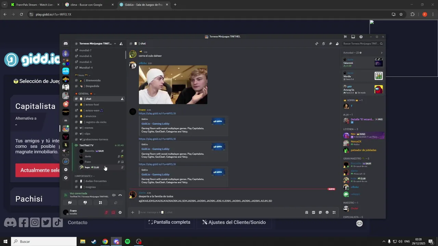Click message input field in chat
This screenshot has height=246, width=438.
(x=219, y=212)
